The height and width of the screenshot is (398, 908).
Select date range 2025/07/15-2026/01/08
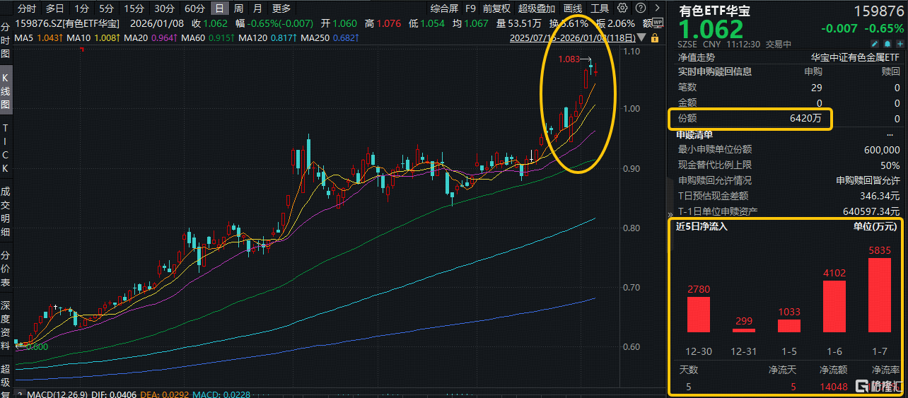click(573, 37)
